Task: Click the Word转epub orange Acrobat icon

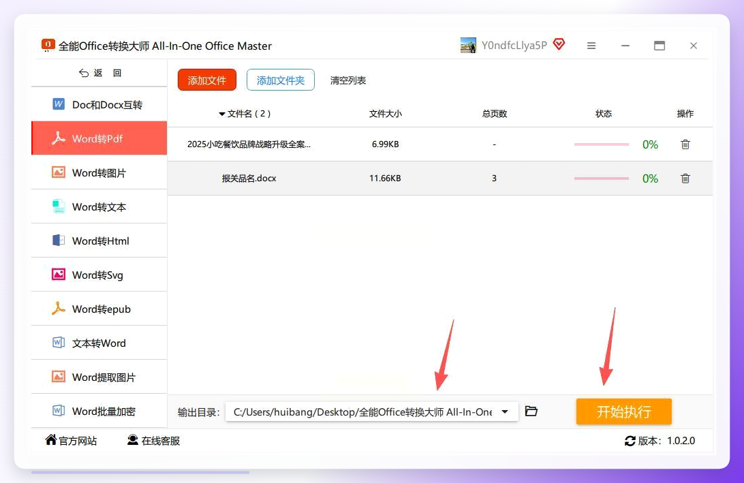Action: [x=59, y=309]
